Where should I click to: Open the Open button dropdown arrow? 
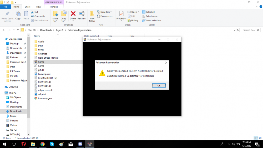click(138, 12)
